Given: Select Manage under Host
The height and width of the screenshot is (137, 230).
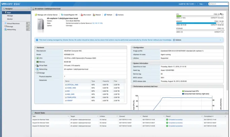Looking at the screenshot, I should (10, 16).
